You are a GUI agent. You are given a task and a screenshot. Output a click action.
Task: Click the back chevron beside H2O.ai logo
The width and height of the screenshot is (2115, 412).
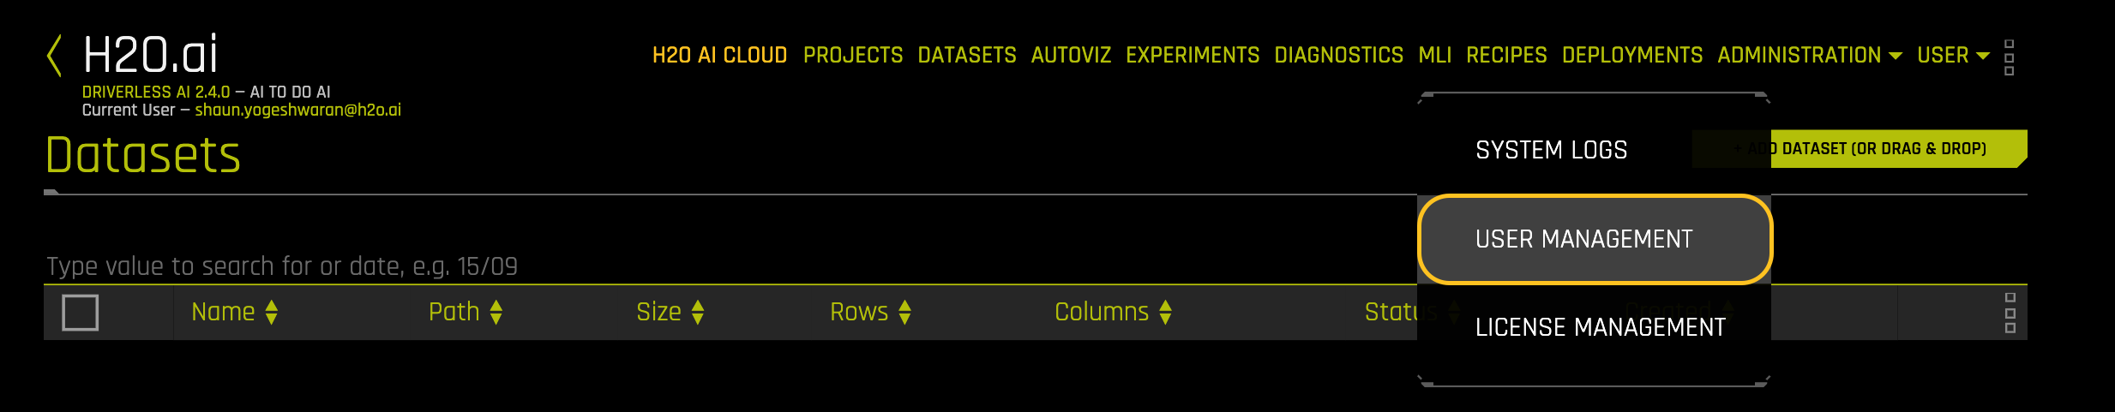pos(54,57)
